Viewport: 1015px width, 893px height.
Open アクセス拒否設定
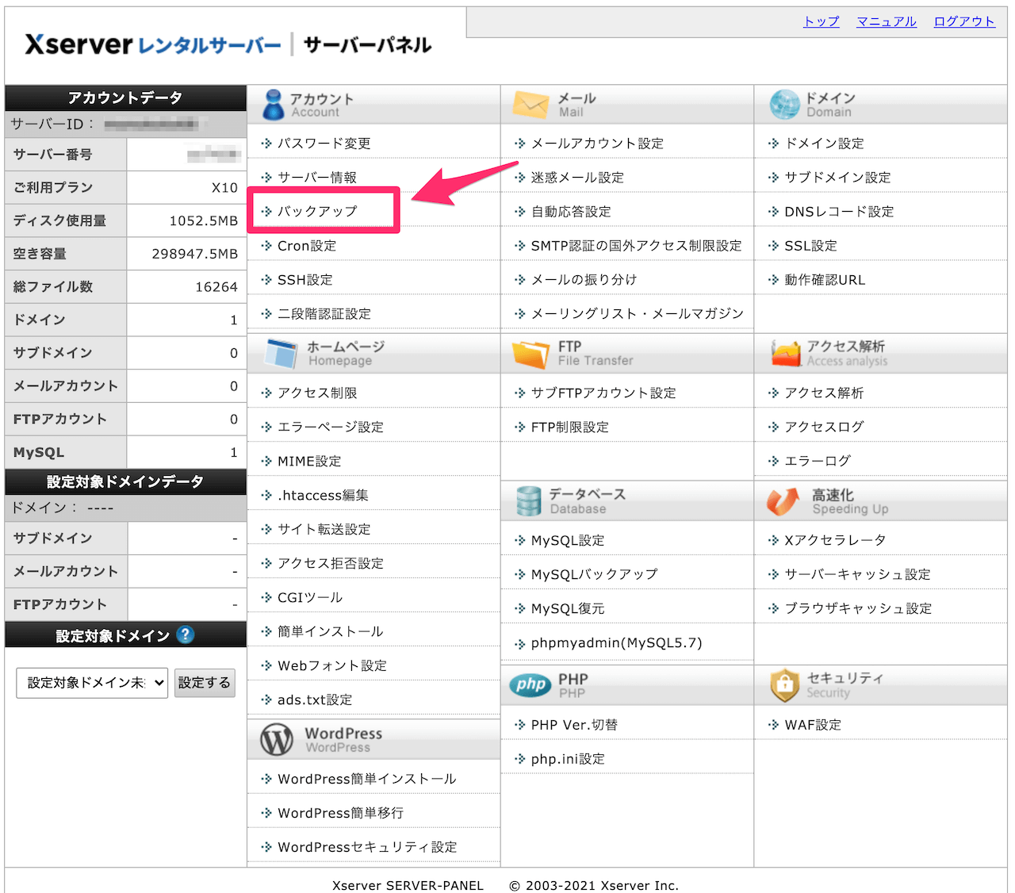click(x=331, y=564)
